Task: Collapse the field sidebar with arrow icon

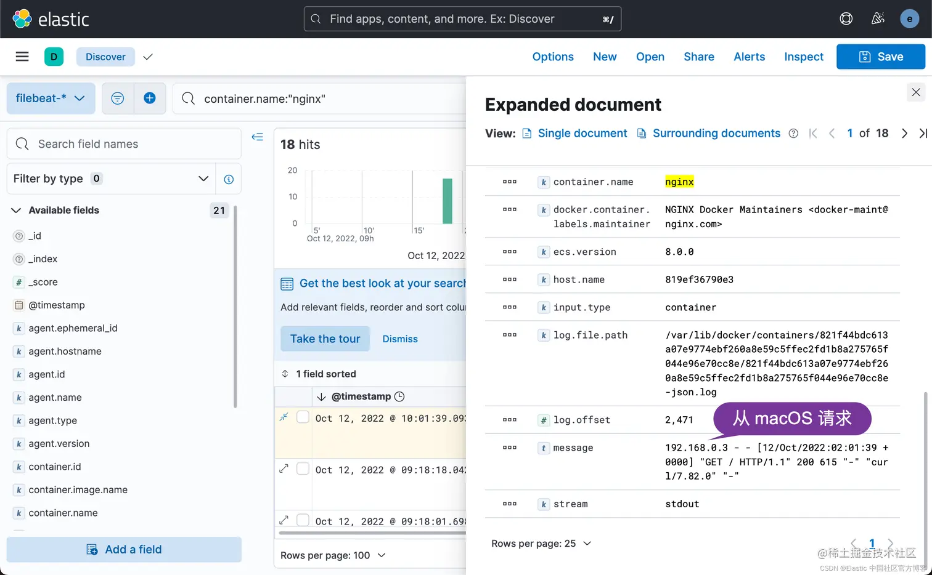Action: [x=258, y=137]
